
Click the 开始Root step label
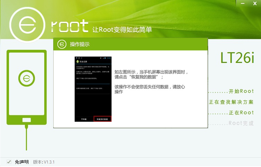pos(241,91)
